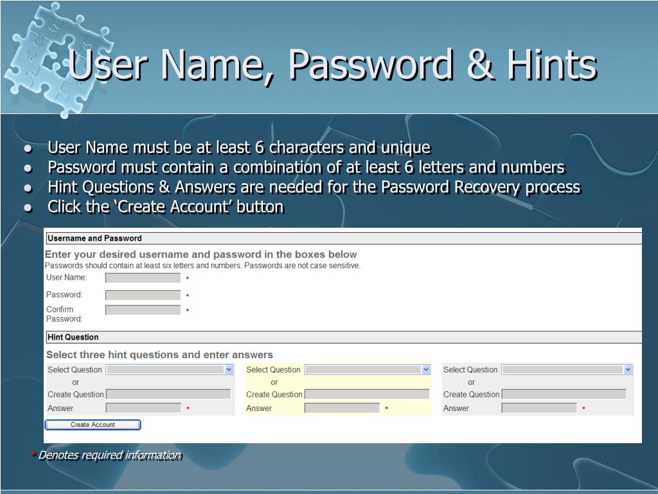Focus the right Answer input box
658x494 pixels.
point(539,408)
